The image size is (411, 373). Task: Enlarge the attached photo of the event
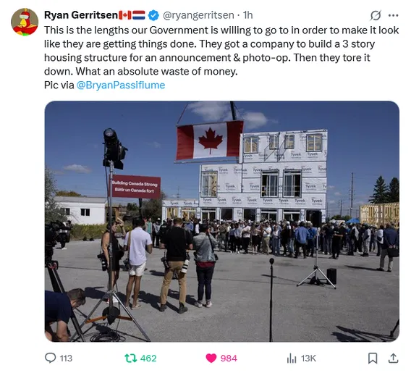point(221,221)
